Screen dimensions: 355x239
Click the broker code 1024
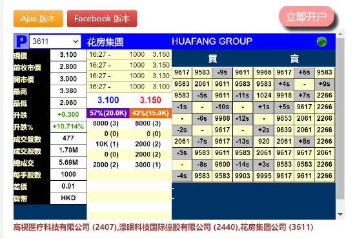point(264,96)
